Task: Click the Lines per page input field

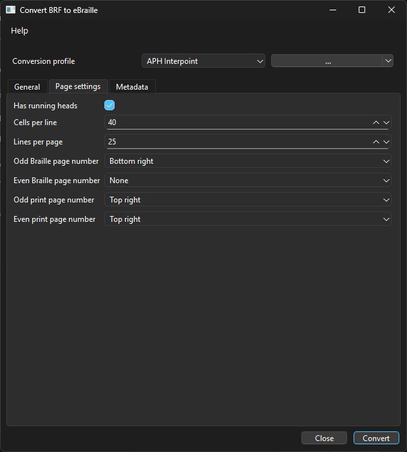Action: [237, 142]
